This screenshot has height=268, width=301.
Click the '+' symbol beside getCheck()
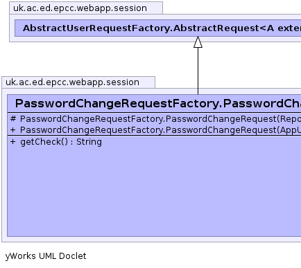(13, 142)
